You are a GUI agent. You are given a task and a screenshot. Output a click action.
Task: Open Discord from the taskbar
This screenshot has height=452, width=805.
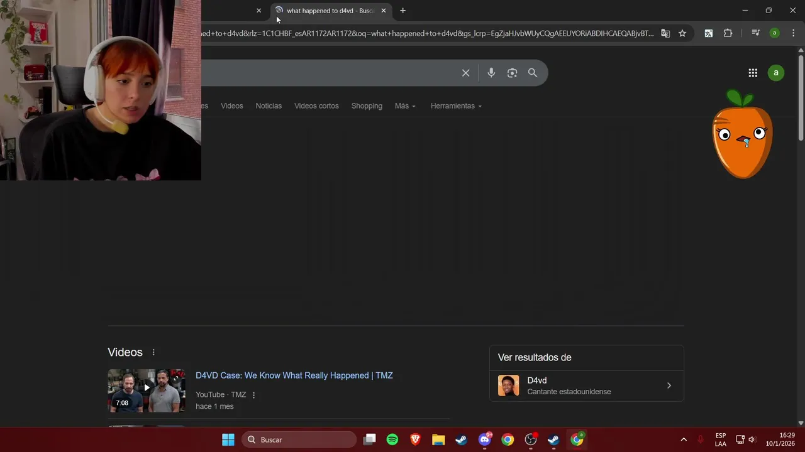(x=485, y=439)
